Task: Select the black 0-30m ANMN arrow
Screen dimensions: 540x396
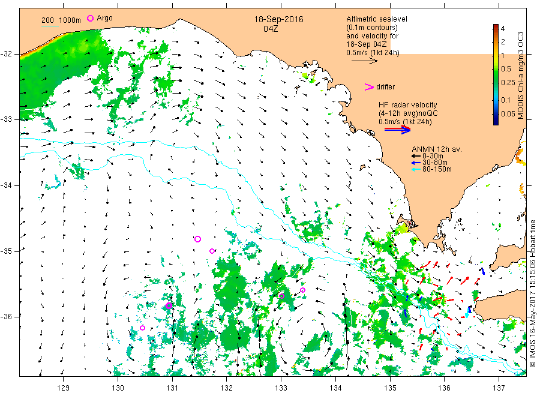Action: (416, 156)
